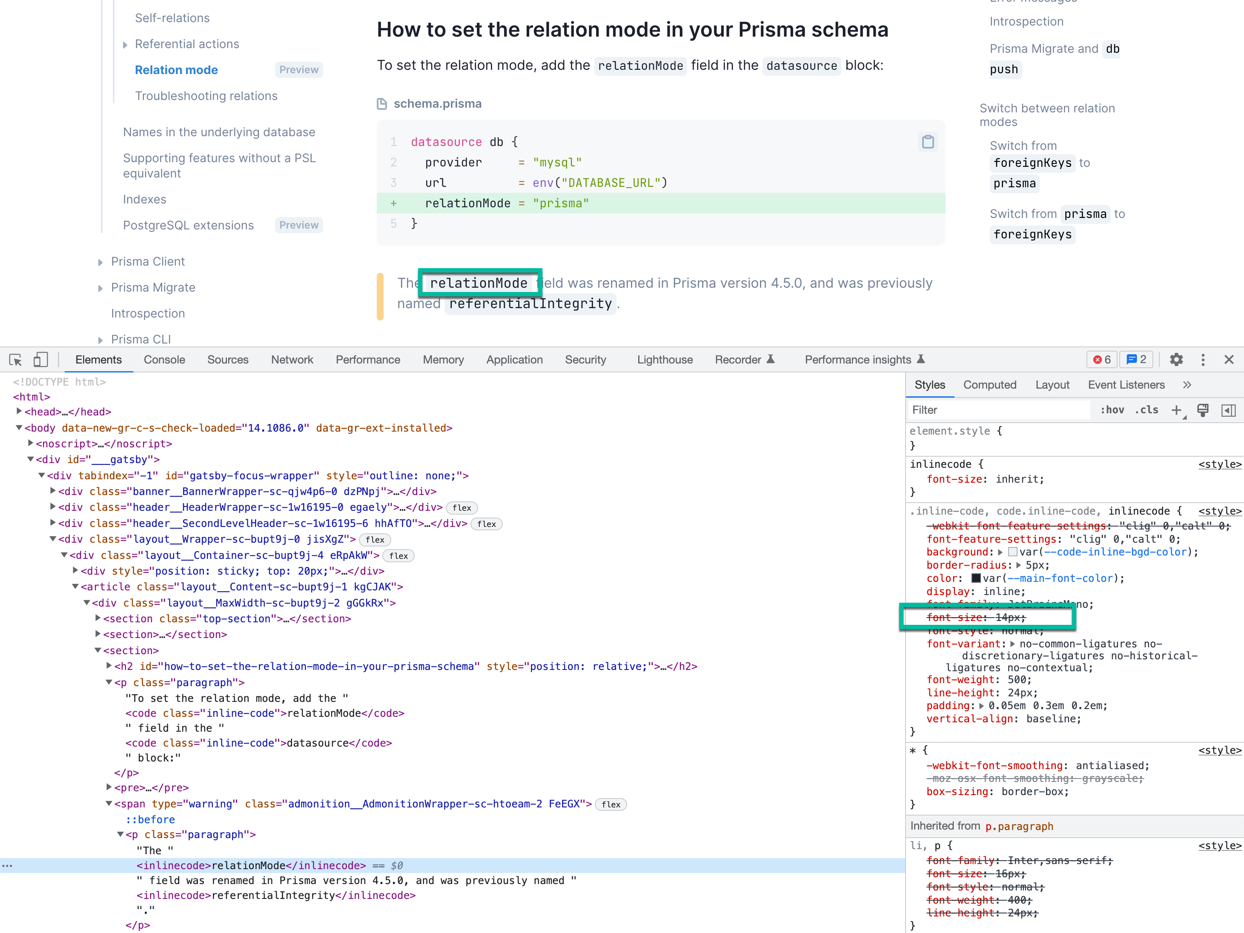Image resolution: width=1244 pixels, height=933 pixels.
Task: Open the Computed styles tab
Action: click(989, 385)
